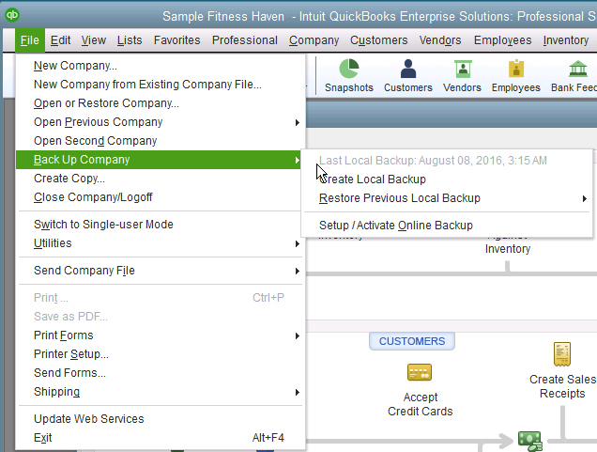Screen dimensions: 597x452
Task: Select Send Forms... entry
Action: pos(160,373)
